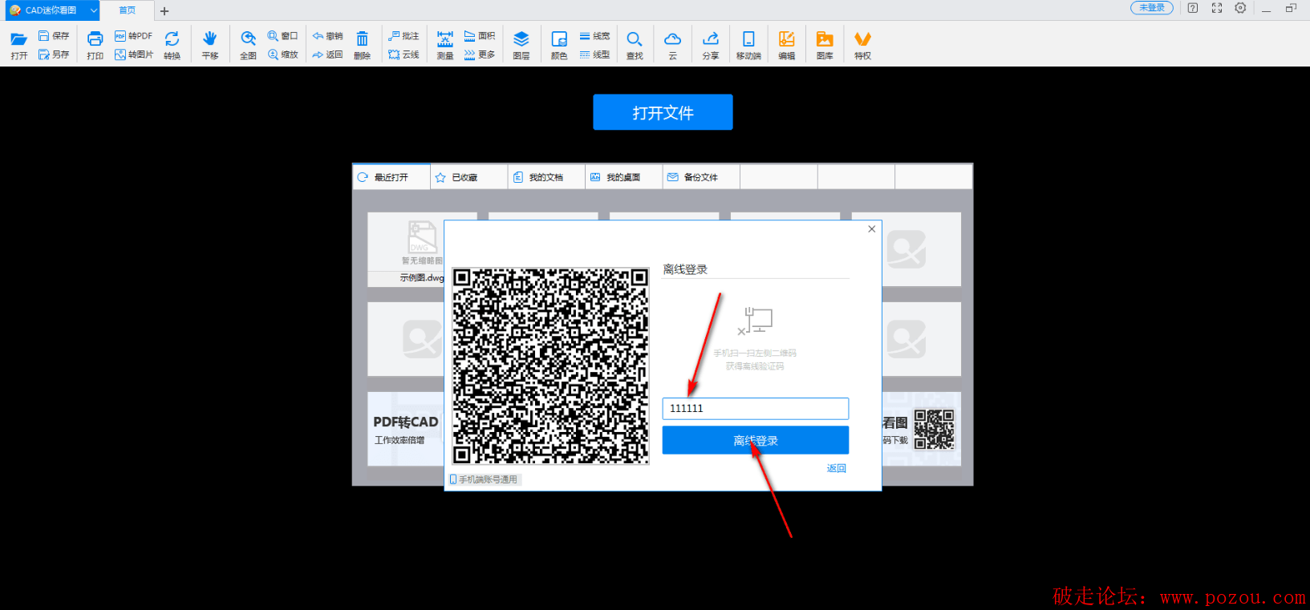Screen dimensions: 1310x610
Task: Click the PDF转CAD promotional banner
Action: pyautogui.click(x=406, y=429)
